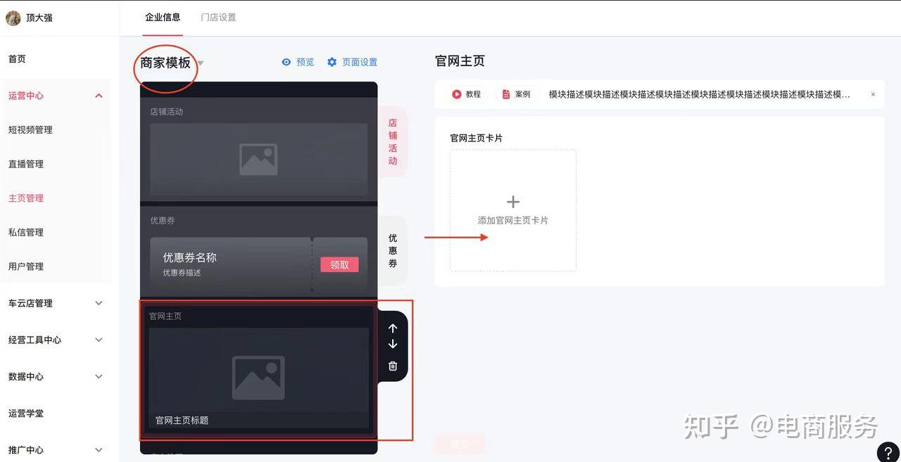
Task: Move 官网主页 module down
Action: pos(393,344)
